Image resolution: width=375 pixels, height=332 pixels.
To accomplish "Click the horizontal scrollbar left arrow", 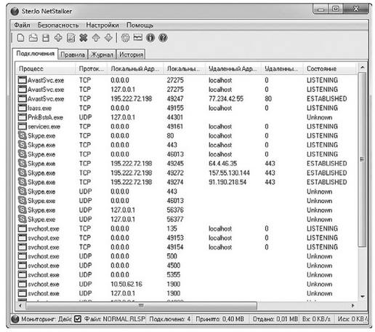I will [x=20, y=306].
